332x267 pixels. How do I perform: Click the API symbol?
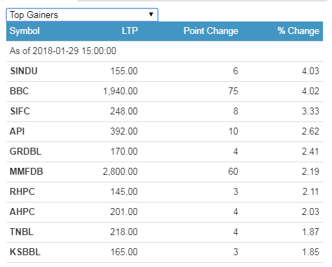17,131
